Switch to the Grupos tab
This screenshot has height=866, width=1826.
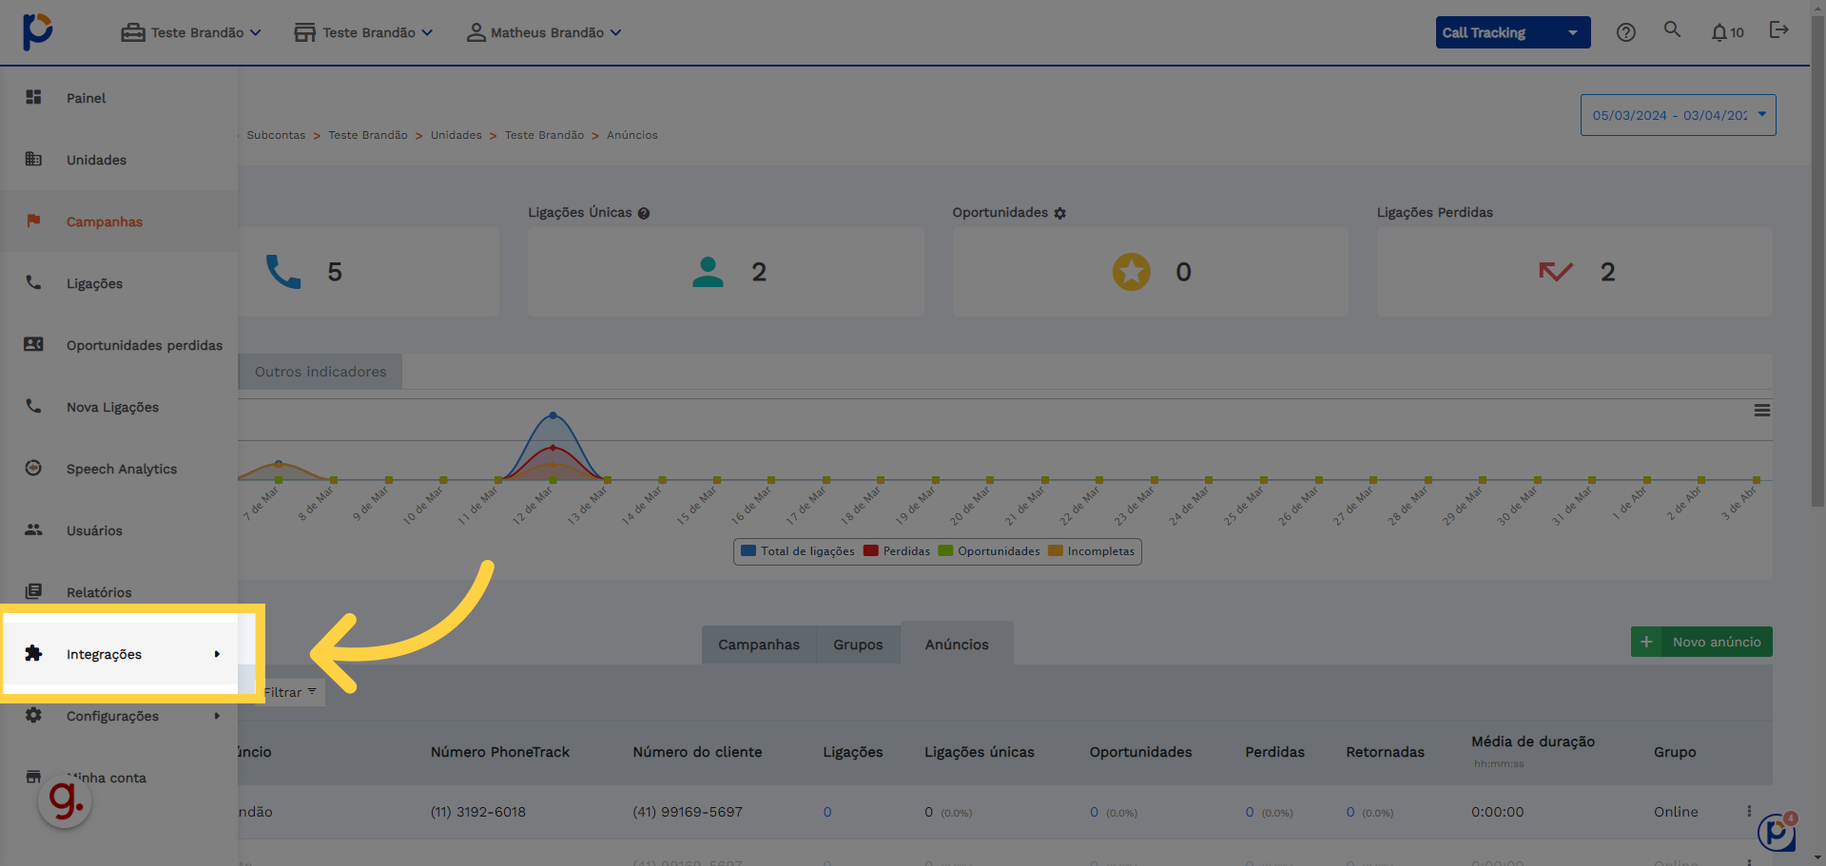click(x=858, y=645)
